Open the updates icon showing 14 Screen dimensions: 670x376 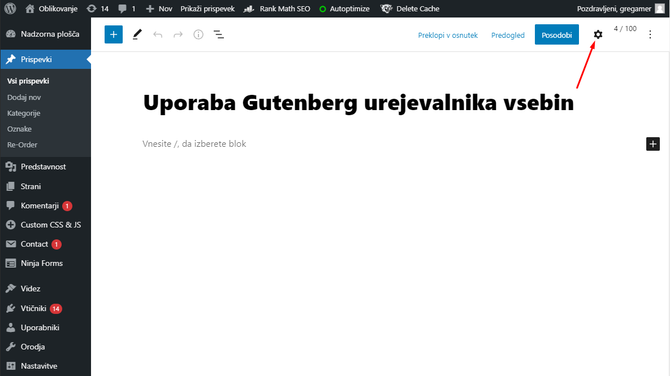tap(97, 8)
